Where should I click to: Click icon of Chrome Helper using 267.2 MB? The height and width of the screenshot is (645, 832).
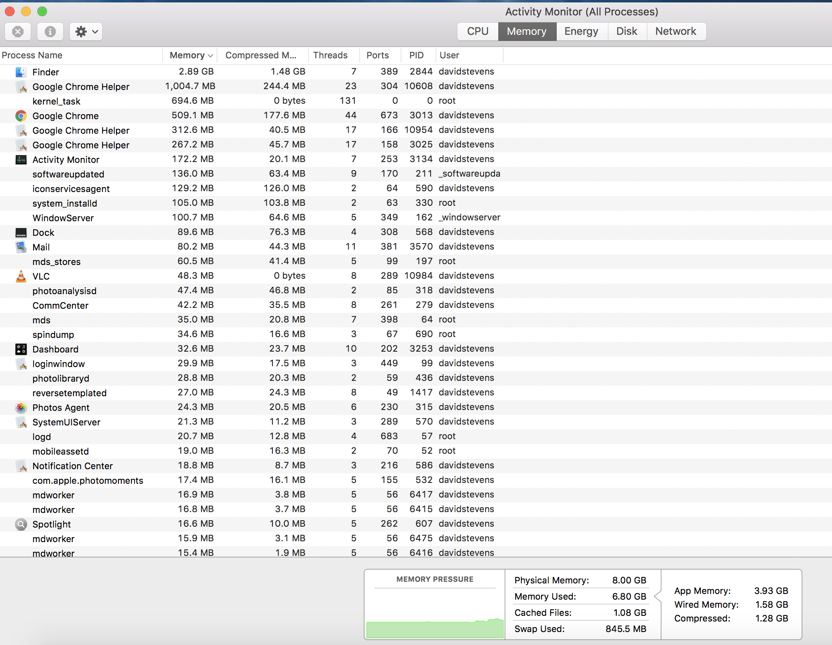point(21,145)
